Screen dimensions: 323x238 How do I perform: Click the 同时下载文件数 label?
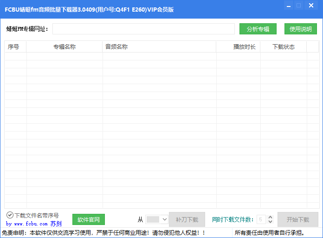[233, 219]
